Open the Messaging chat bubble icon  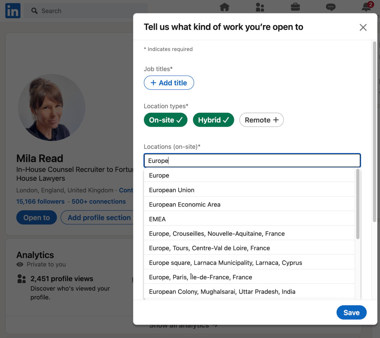tap(331, 7)
